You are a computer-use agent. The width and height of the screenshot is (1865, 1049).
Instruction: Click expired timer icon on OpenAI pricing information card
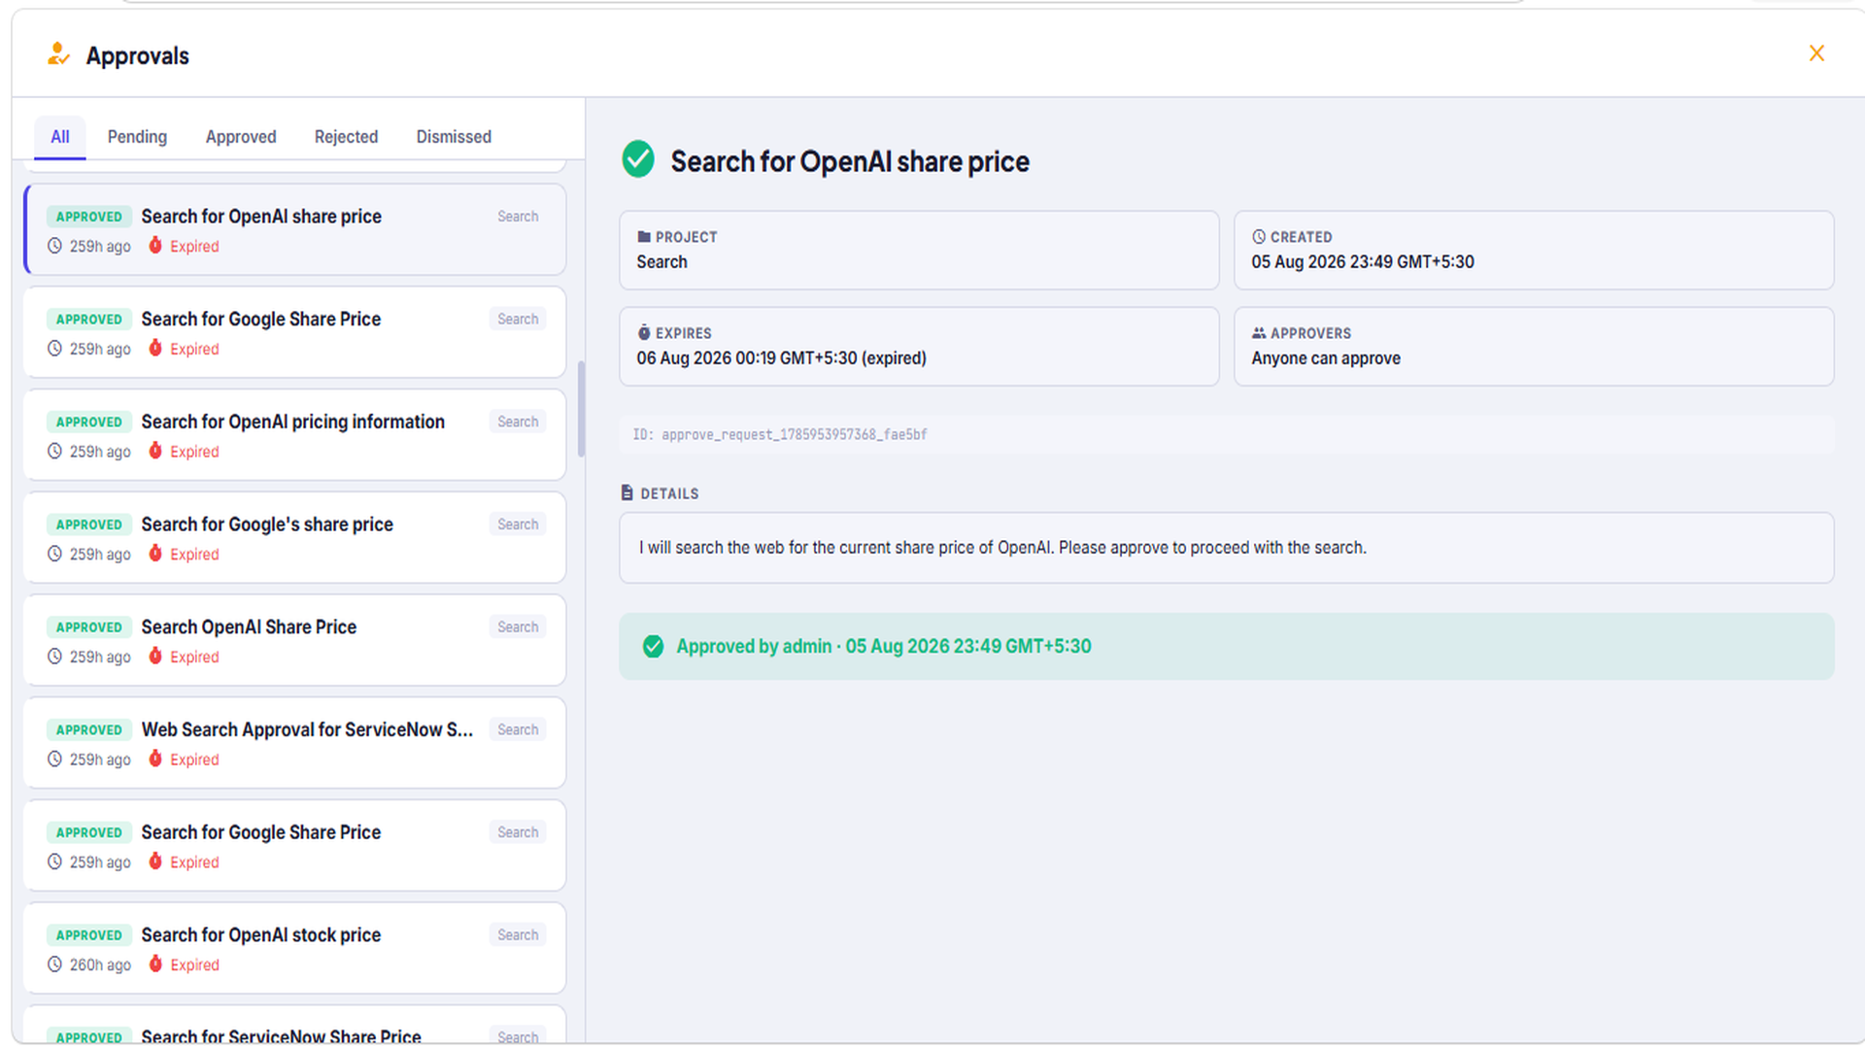(x=155, y=451)
